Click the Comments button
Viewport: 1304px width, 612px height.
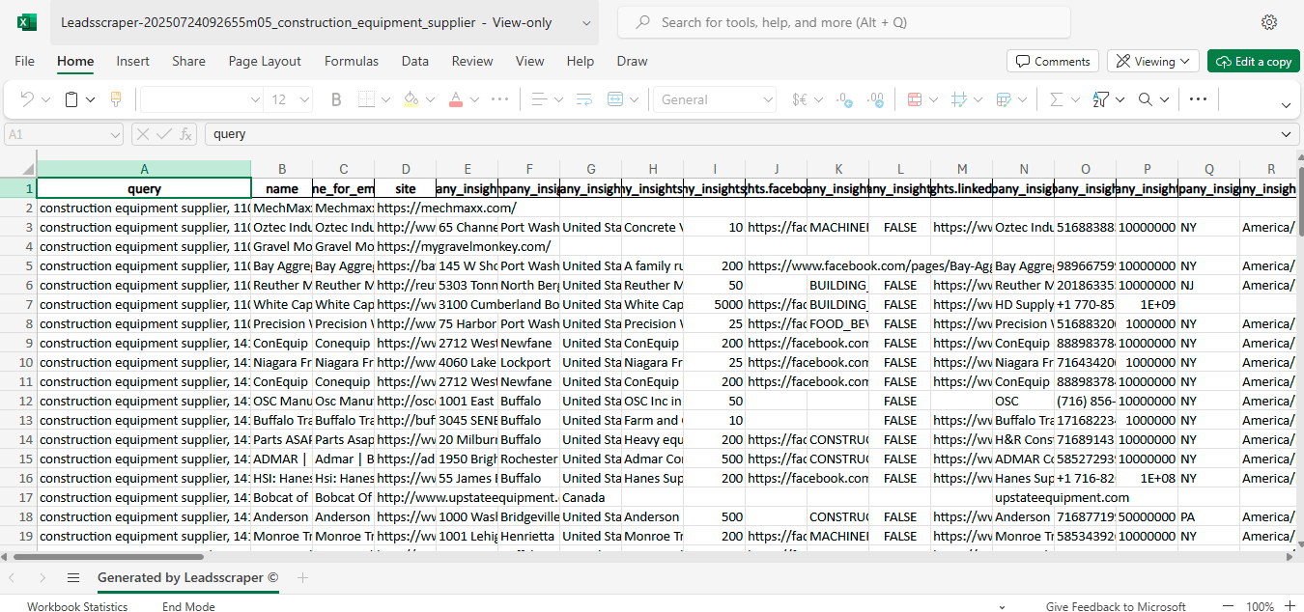point(1052,61)
